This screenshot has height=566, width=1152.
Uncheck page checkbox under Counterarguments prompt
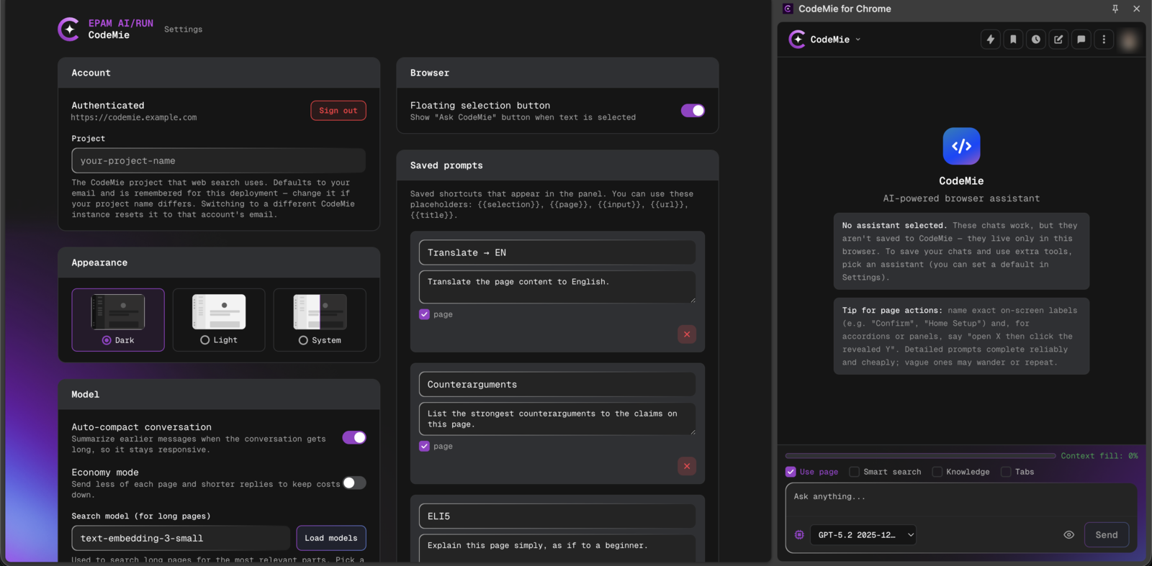424,446
